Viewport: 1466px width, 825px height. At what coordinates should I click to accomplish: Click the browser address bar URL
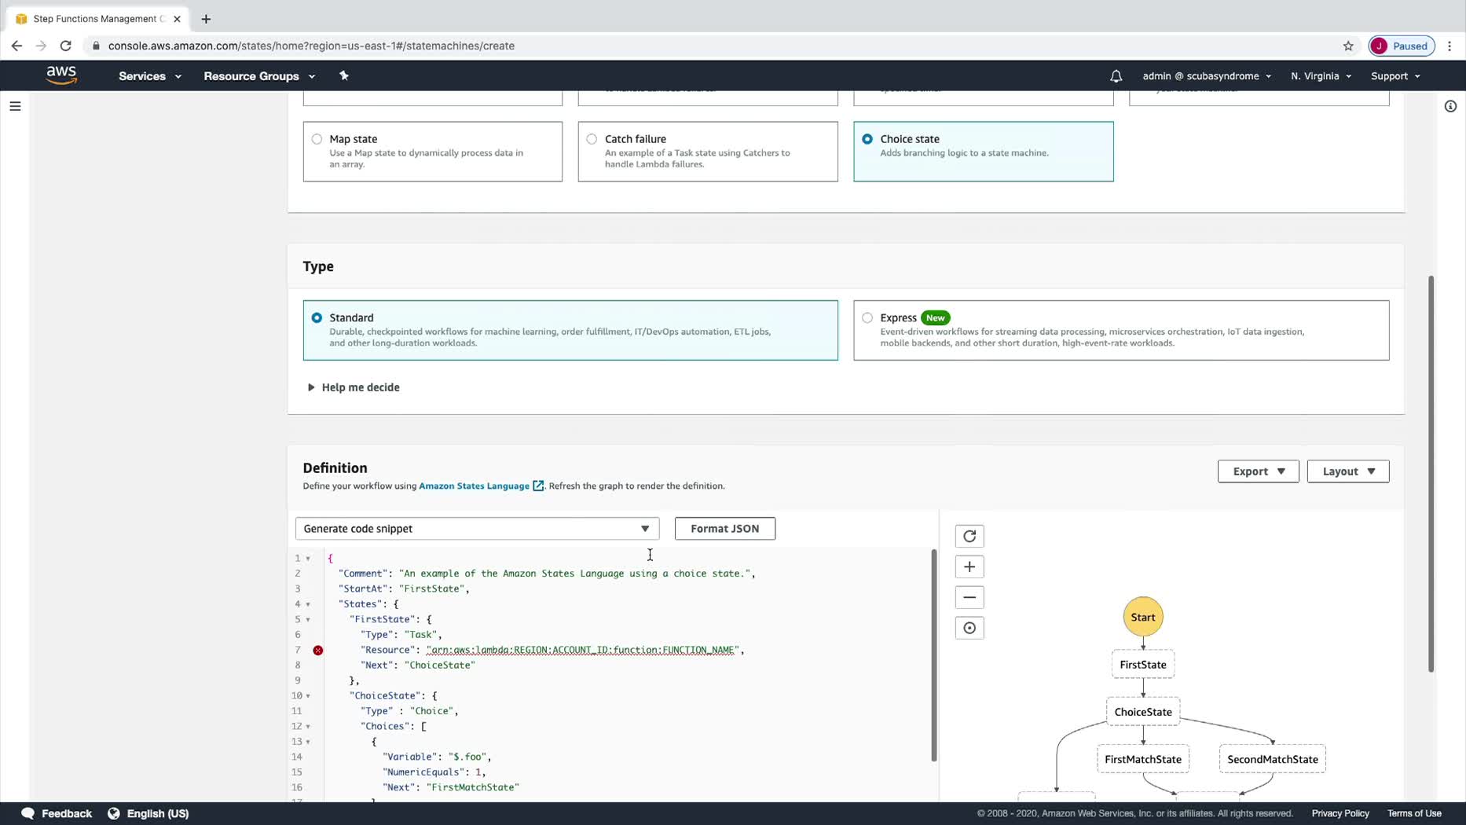311,46
